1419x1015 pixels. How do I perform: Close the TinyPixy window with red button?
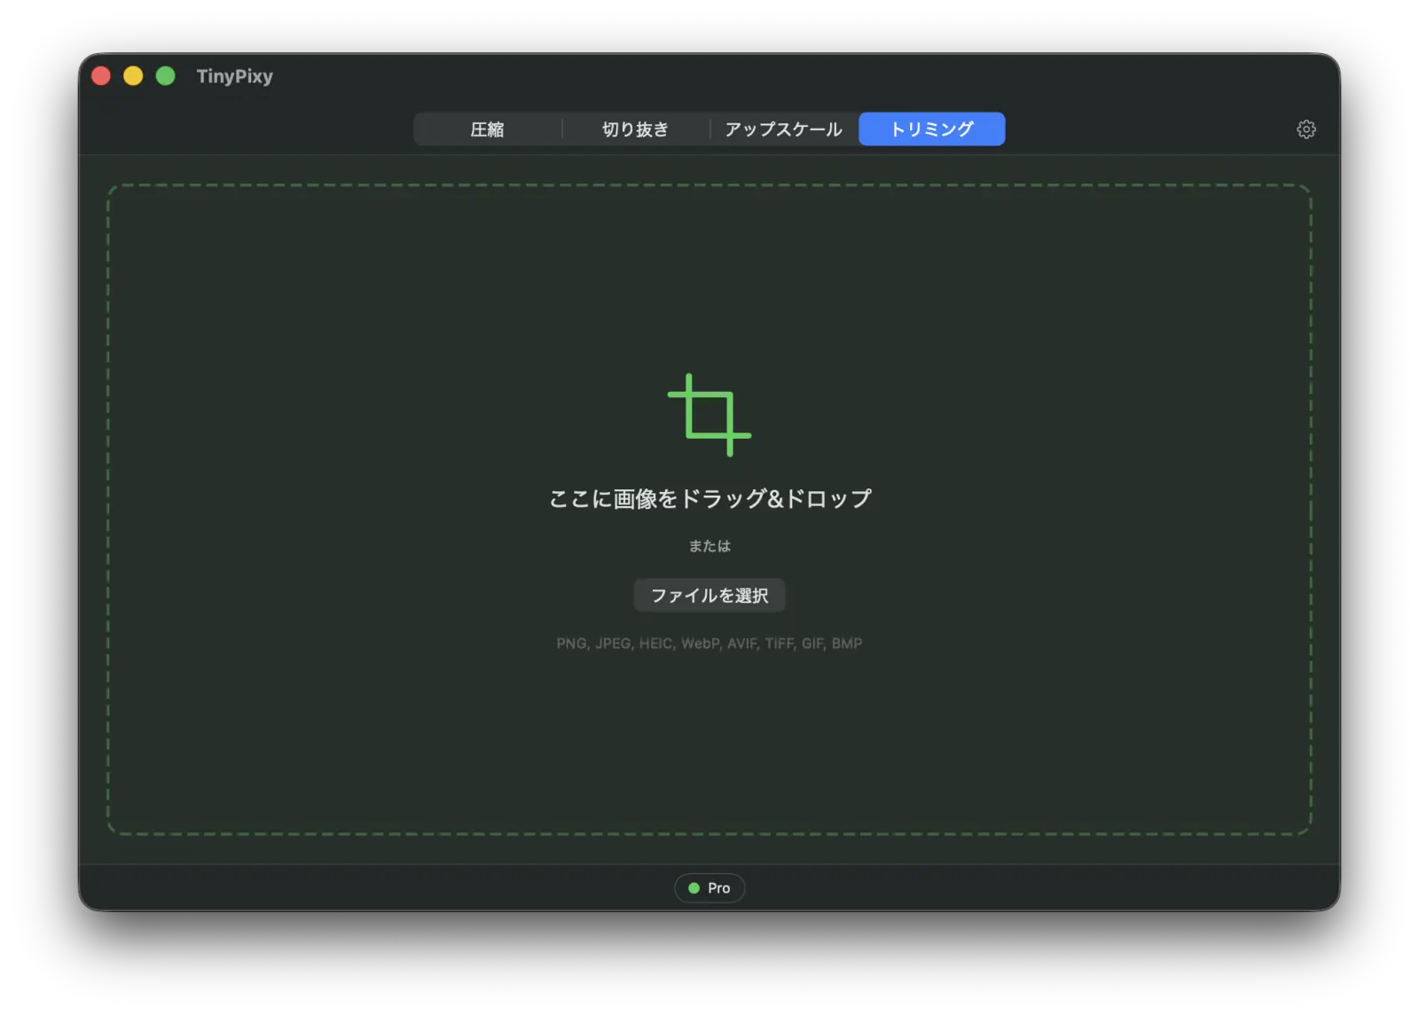pos(101,76)
